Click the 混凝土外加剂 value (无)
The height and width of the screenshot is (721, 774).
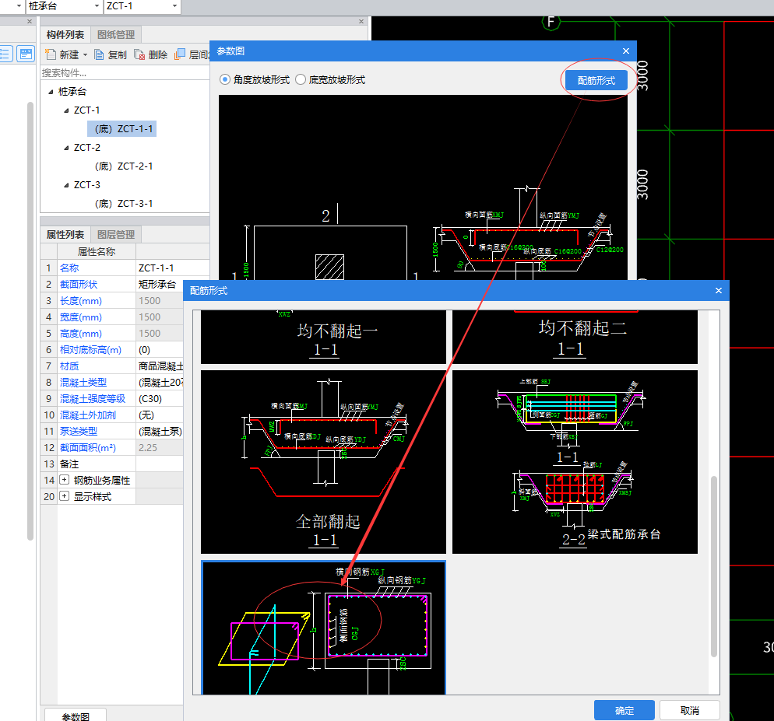click(x=160, y=415)
